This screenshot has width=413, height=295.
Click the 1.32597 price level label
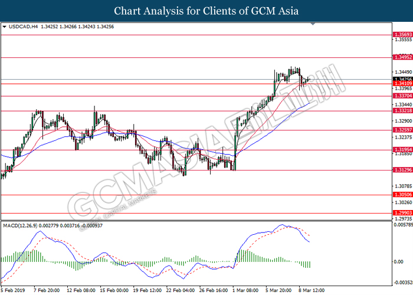(x=403, y=130)
